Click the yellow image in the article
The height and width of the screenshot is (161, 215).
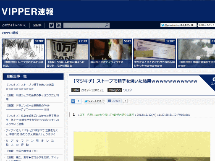(142, 146)
